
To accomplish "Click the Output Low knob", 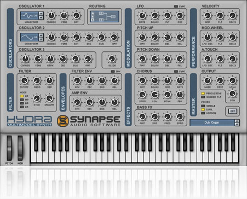I will click(232, 93).
